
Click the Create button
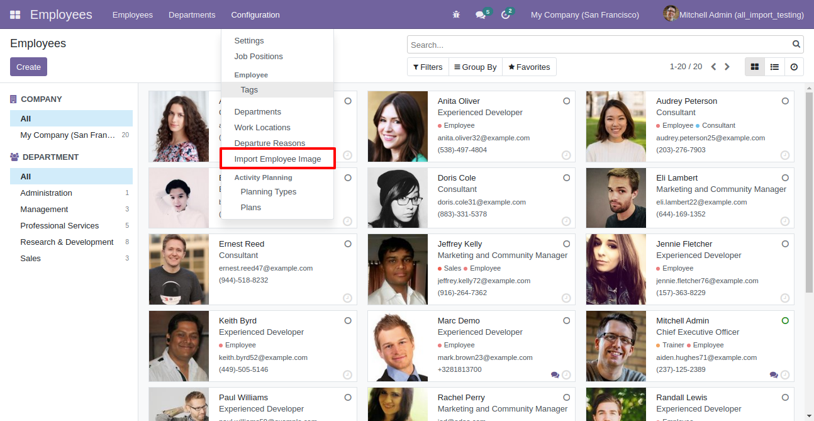(28, 67)
